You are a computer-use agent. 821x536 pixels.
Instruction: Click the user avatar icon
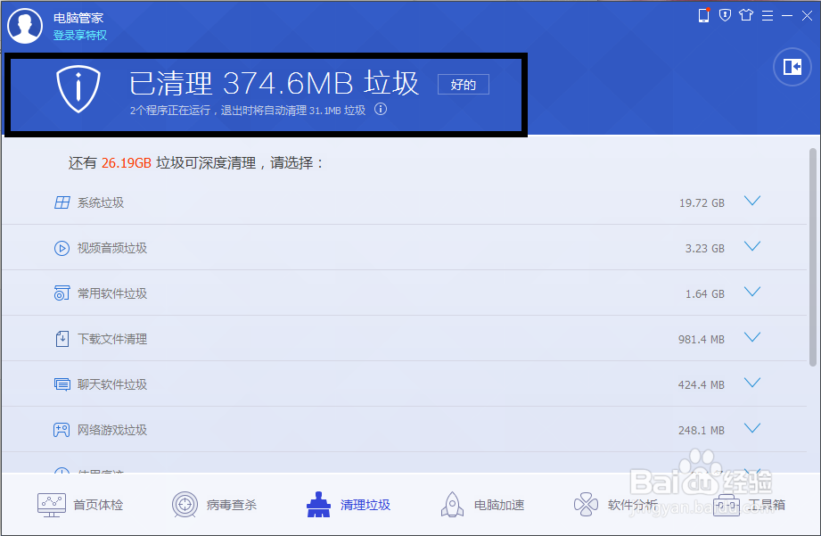pyautogui.click(x=25, y=26)
